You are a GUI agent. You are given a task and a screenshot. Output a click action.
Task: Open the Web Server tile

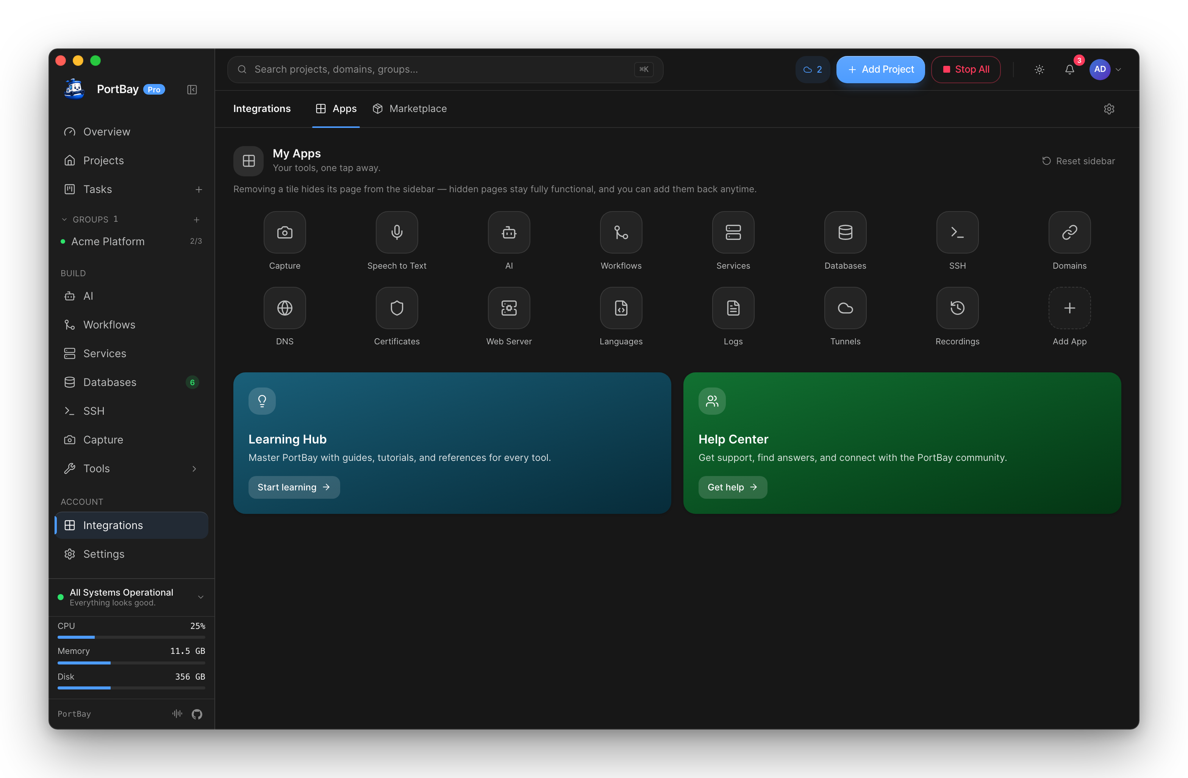tap(509, 308)
